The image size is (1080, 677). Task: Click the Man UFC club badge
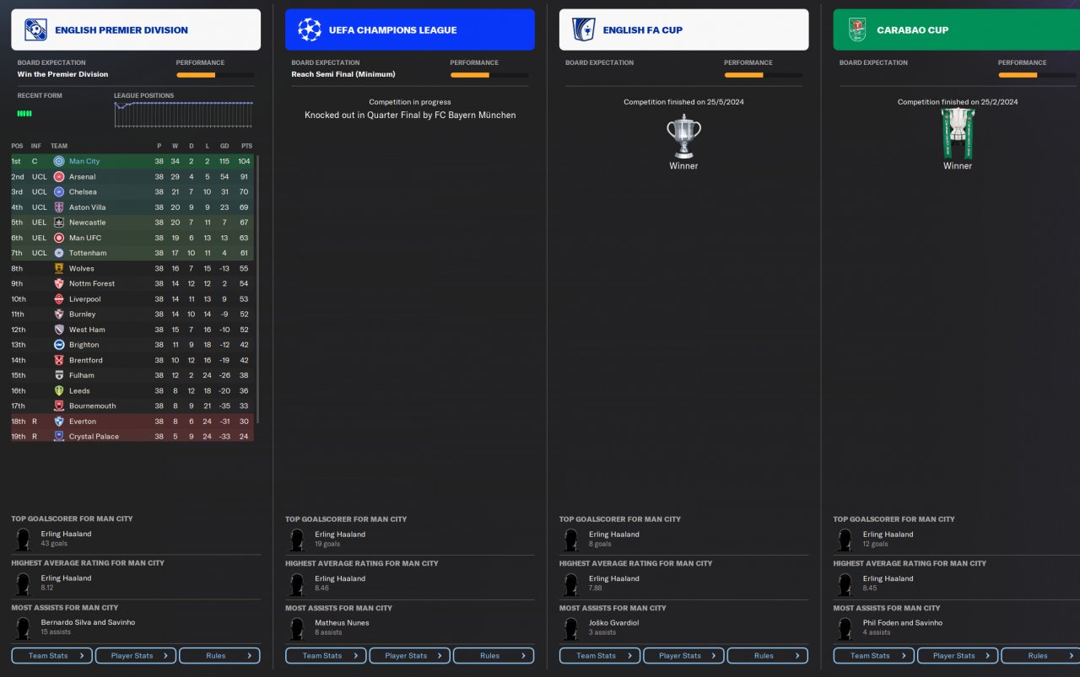pos(59,238)
